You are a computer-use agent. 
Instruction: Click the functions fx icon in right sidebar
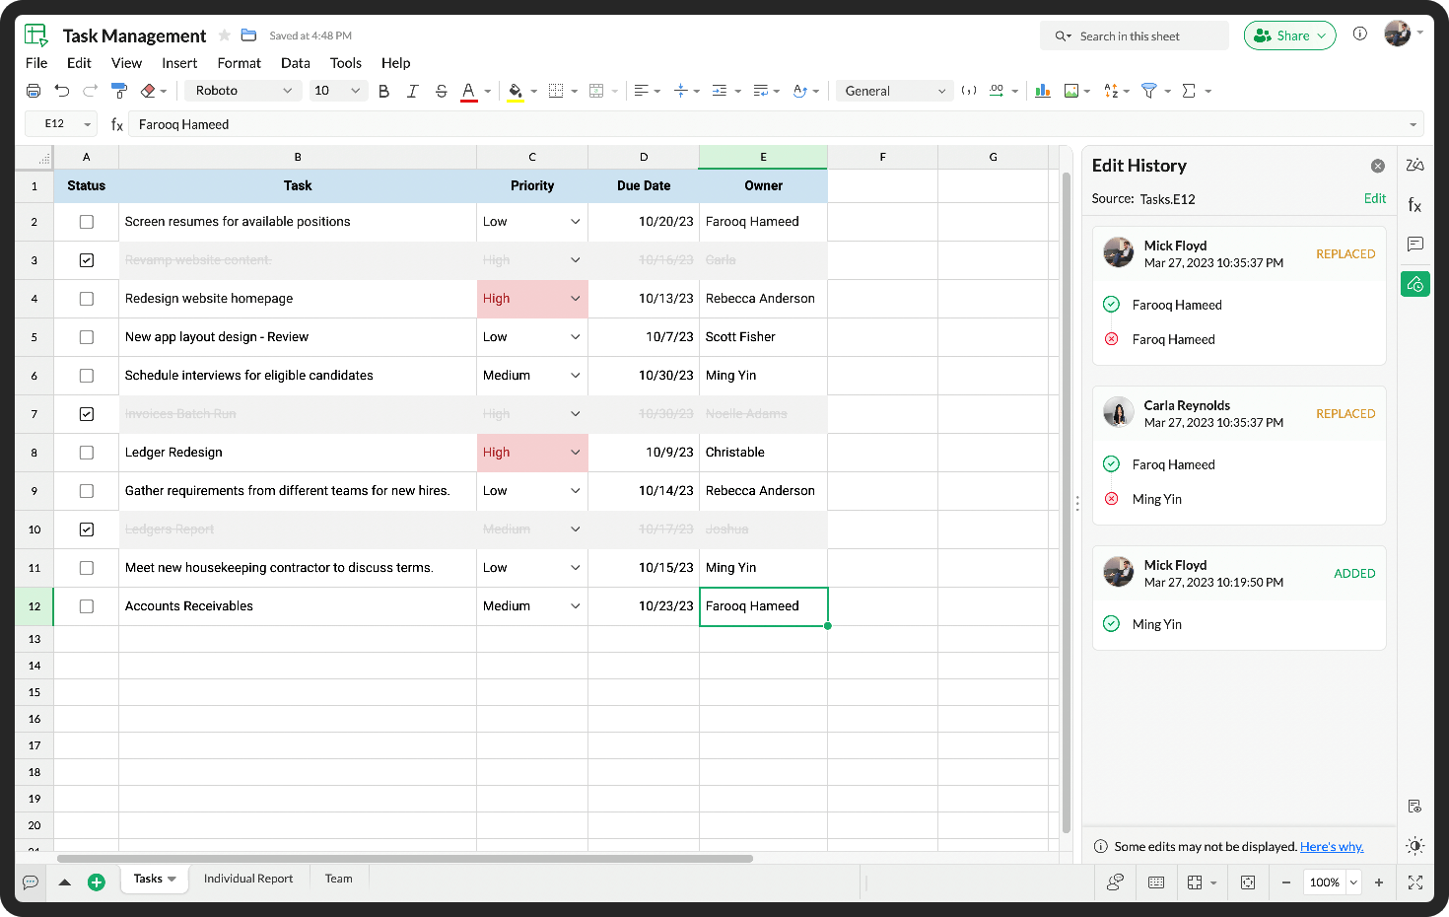[1415, 205]
